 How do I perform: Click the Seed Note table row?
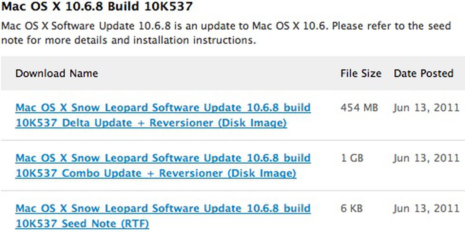click(x=233, y=216)
